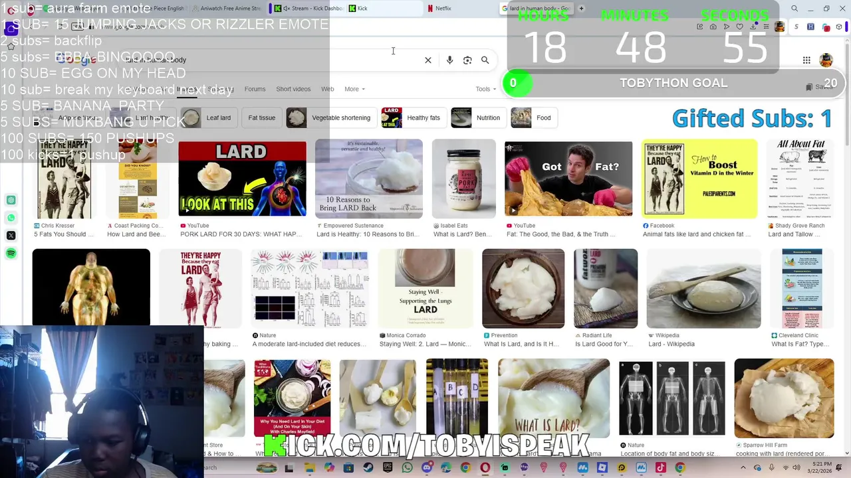Open 10 Reasons to Bring LARD Back image
The height and width of the screenshot is (478, 851).
pyautogui.click(x=369, y=179)
